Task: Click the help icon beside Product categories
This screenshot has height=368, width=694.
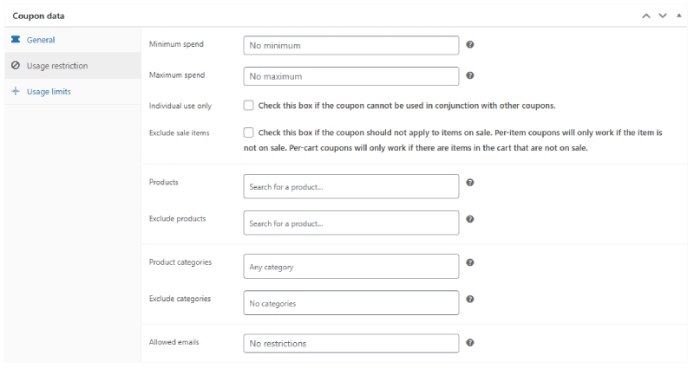Action: pos(469,262)
